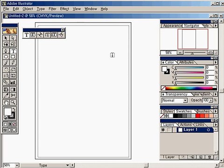Set paint mode to Gradient

[x=10, y=124]
